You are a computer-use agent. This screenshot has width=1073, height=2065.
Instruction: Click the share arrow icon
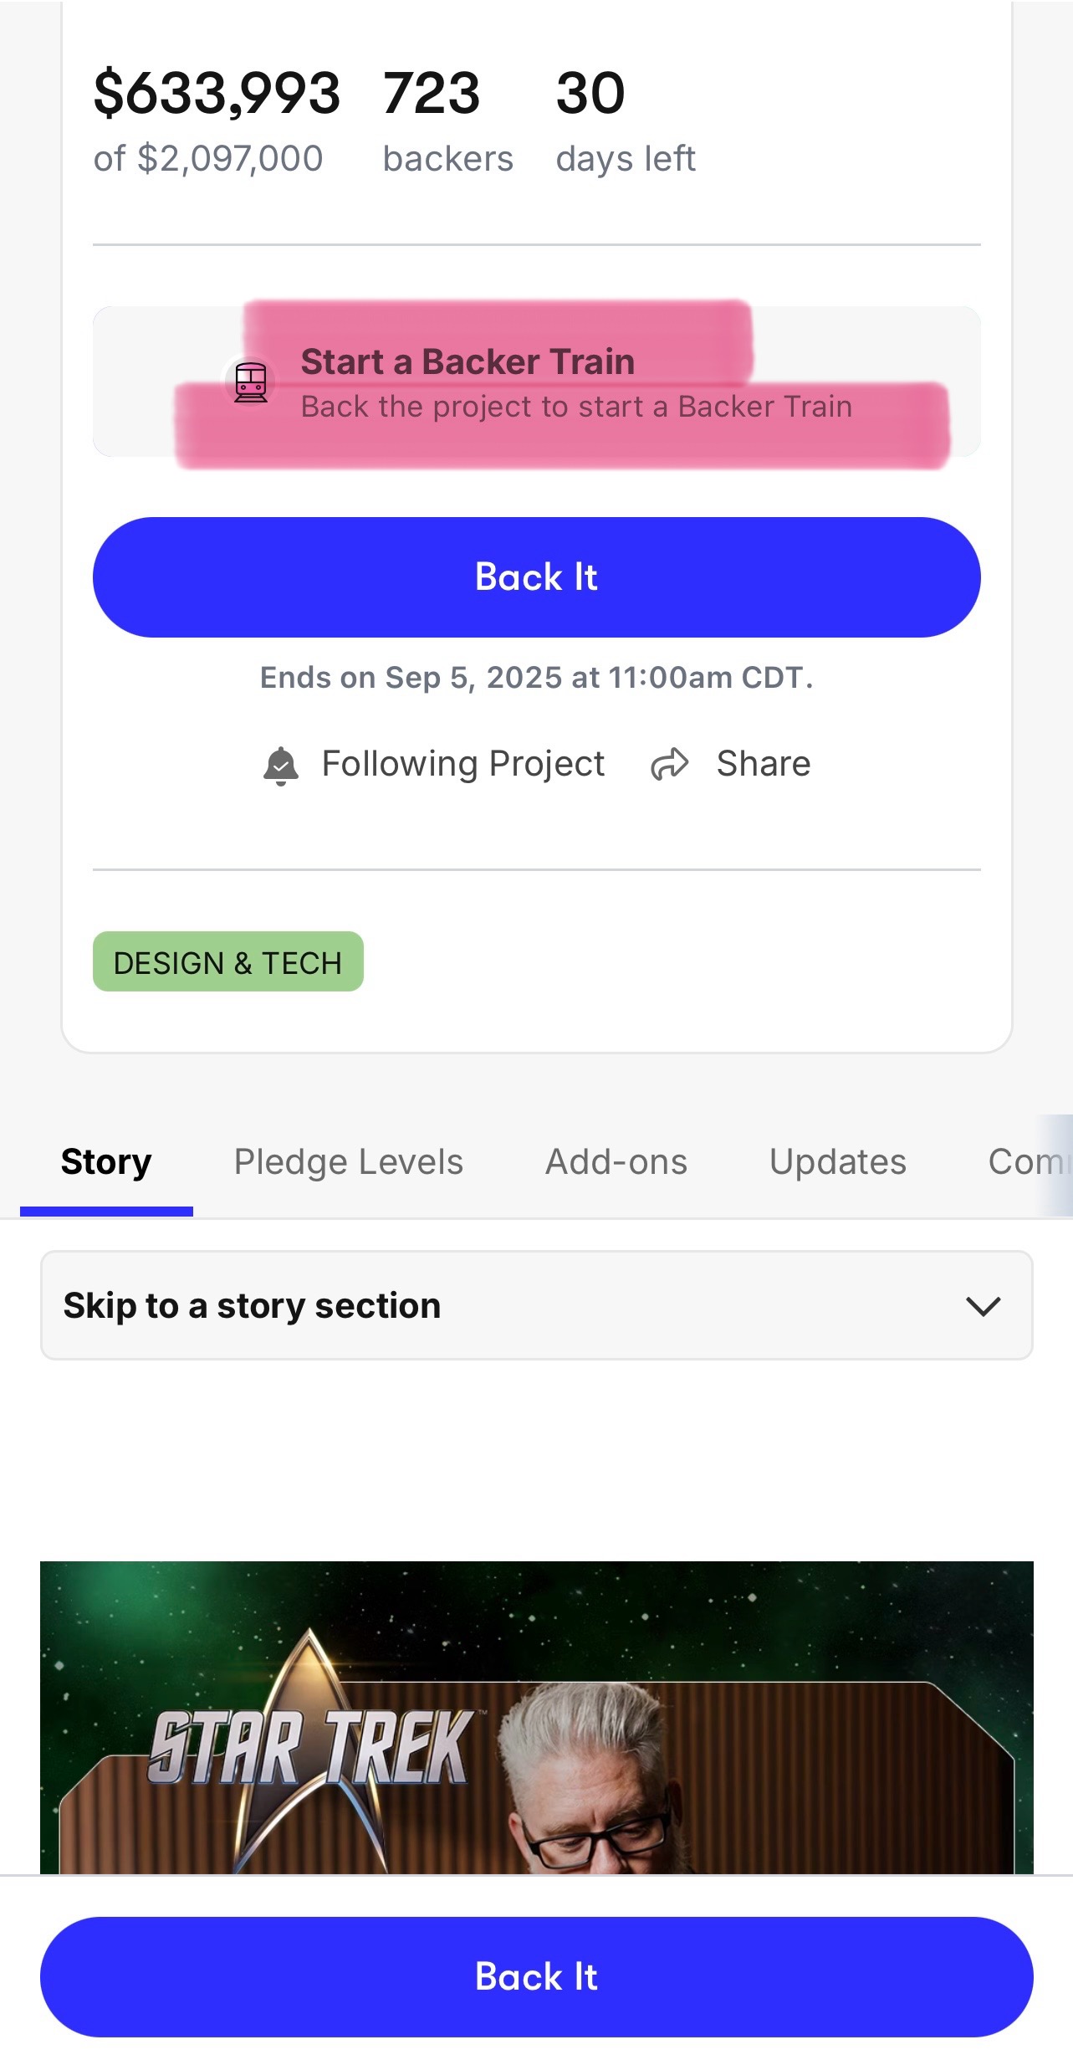[x=669, y=764]
